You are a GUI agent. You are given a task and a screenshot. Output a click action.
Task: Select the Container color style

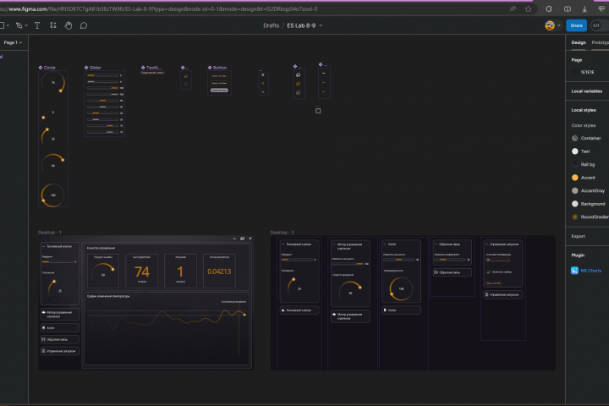pyautogui.click(x=586, y=139)
